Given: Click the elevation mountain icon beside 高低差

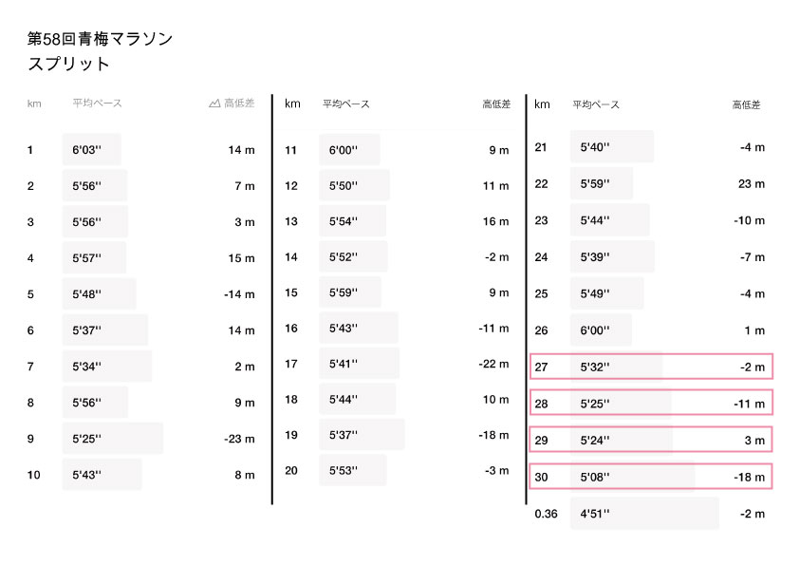Looking at the screenshot, I should tap(214, 104).
